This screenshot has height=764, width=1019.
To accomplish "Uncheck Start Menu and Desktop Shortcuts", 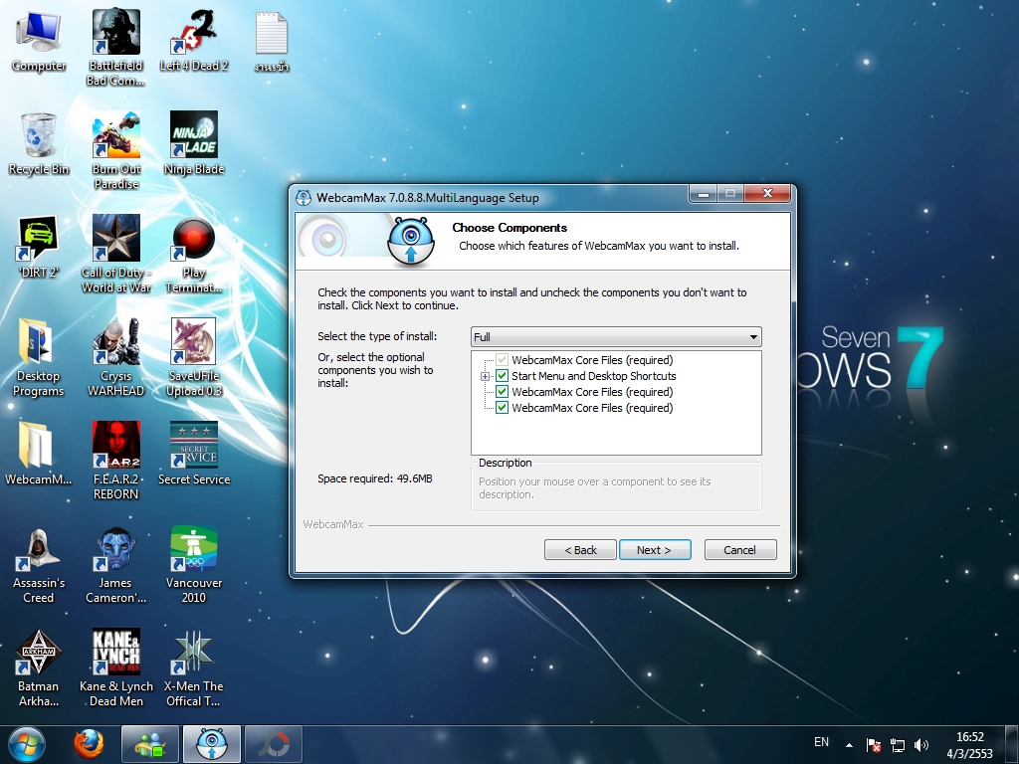I will click(x=502, y=375).
